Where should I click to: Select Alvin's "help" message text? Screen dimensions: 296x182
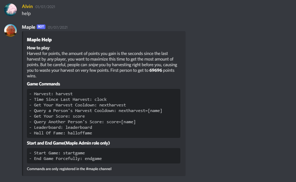[26, 14]
